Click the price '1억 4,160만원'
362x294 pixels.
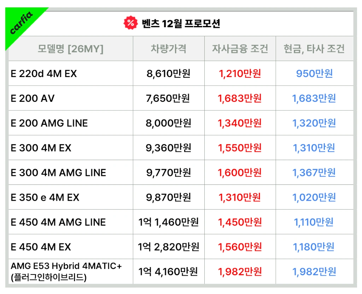coord(168,271)
